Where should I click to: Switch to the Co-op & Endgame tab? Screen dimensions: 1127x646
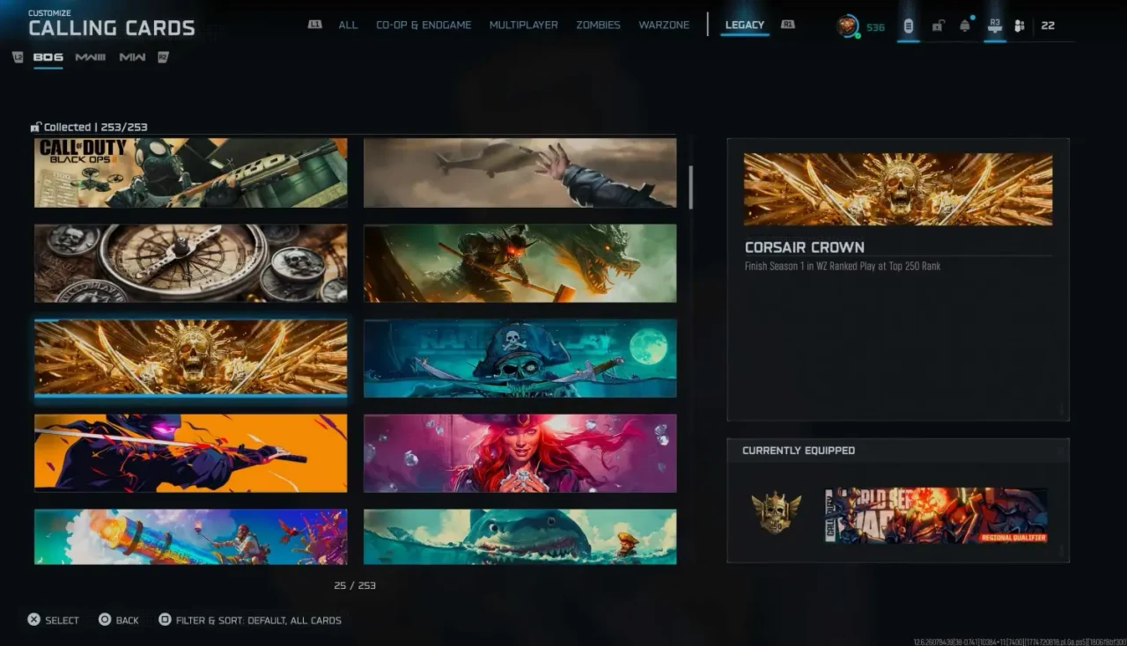424,25
